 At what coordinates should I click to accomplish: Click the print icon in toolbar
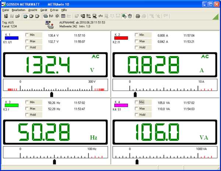138,16
